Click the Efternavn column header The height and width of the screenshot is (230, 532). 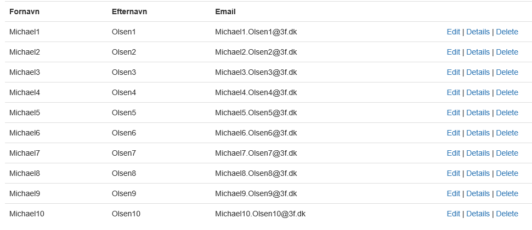click(x=129, y=11)
